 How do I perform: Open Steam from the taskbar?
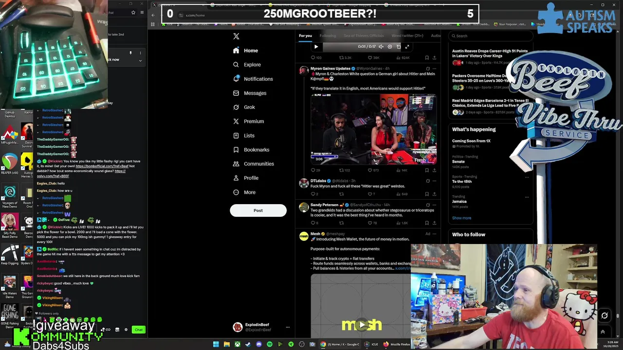coord(248,344)
